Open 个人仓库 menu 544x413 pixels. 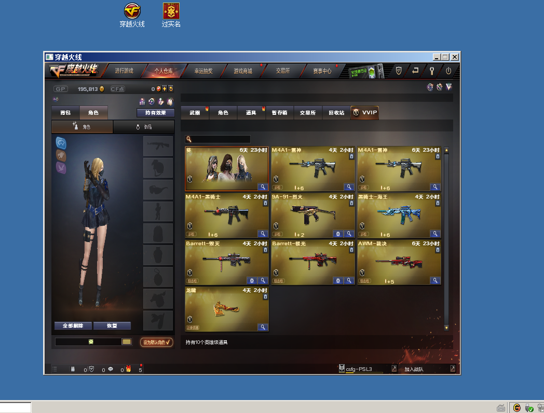pyautogui.click(x=164, y=71)
